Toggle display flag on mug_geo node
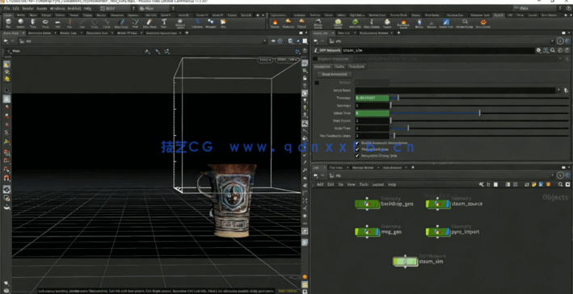This screenshot has width=573, height=294. [x=377, y=232]
